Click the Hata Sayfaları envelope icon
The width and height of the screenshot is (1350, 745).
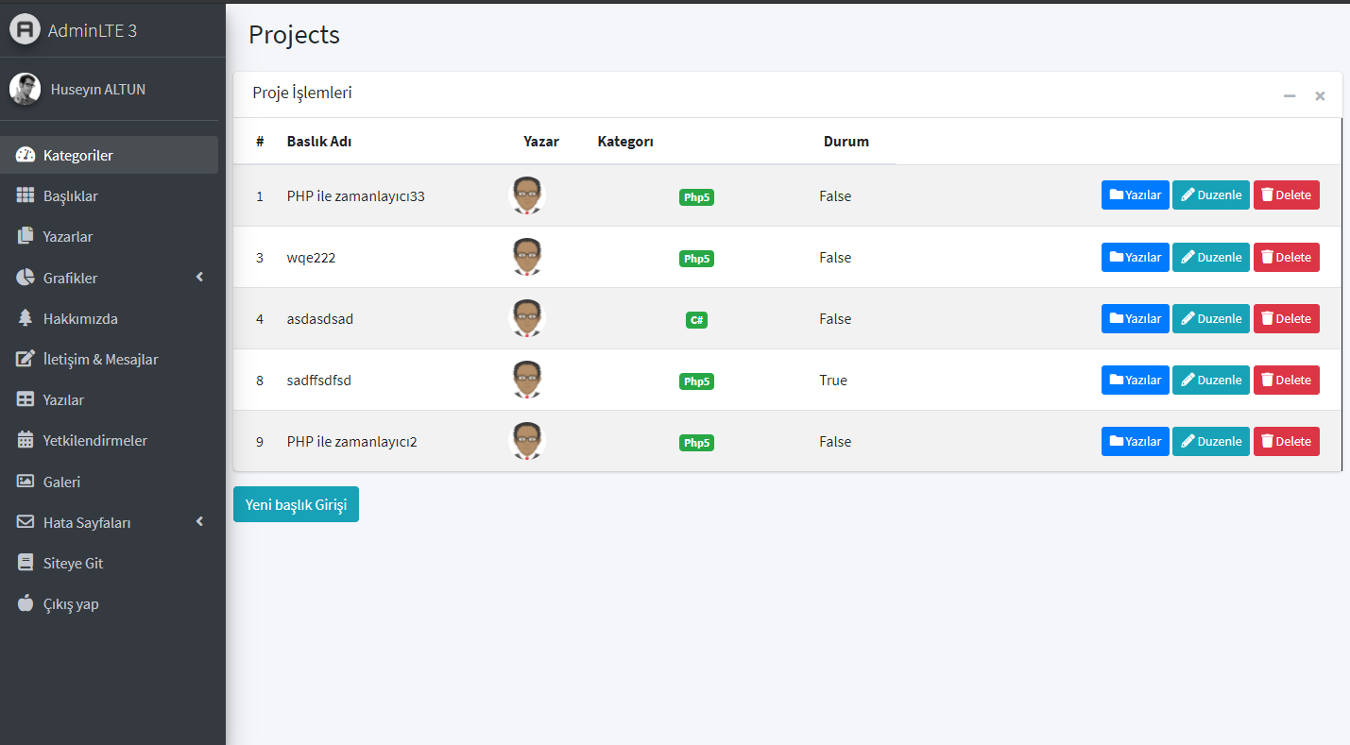pos(26,522)
